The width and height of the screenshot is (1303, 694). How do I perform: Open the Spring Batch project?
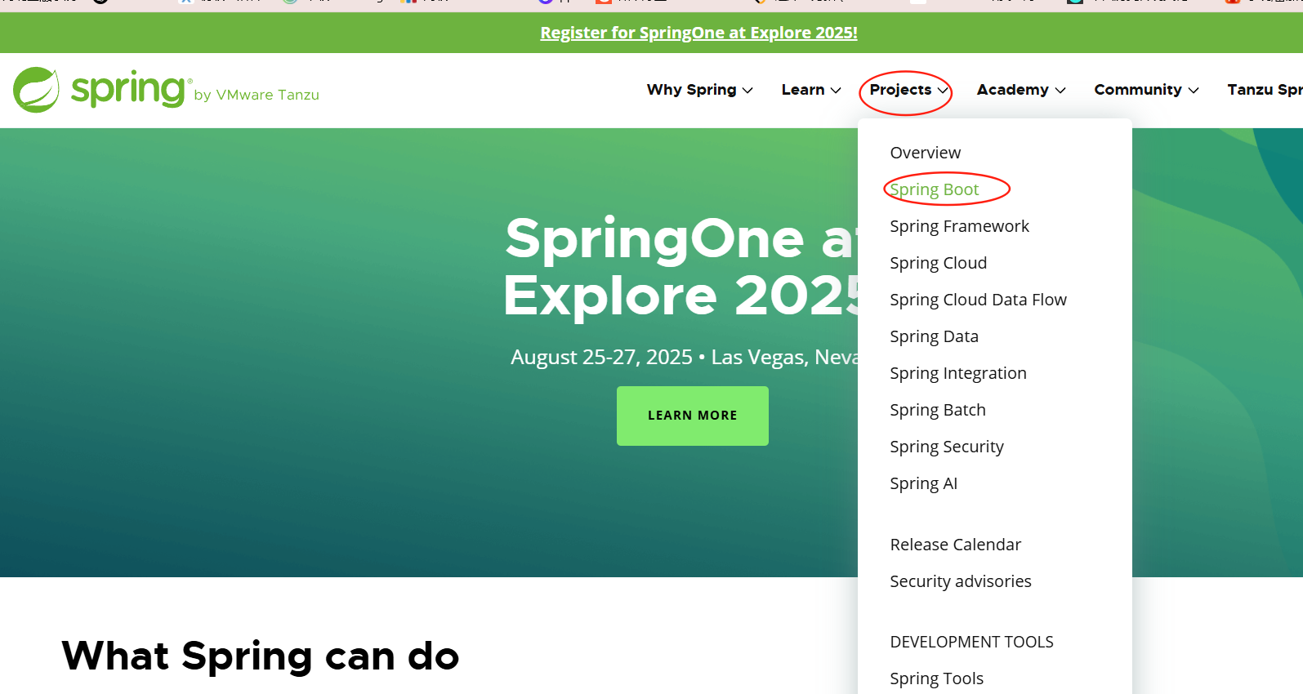tap(937, 410)
